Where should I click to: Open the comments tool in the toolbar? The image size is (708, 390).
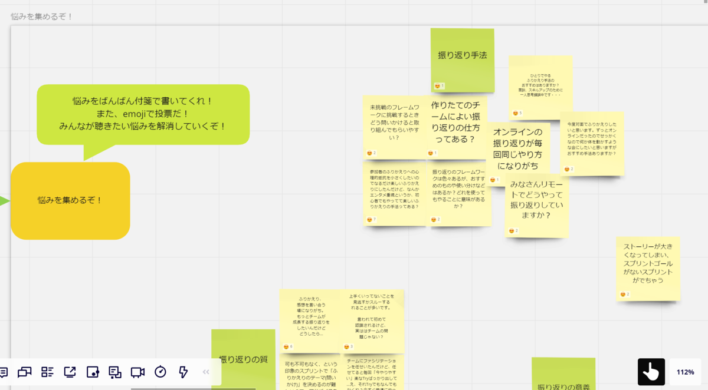click(x=6, y=372)
